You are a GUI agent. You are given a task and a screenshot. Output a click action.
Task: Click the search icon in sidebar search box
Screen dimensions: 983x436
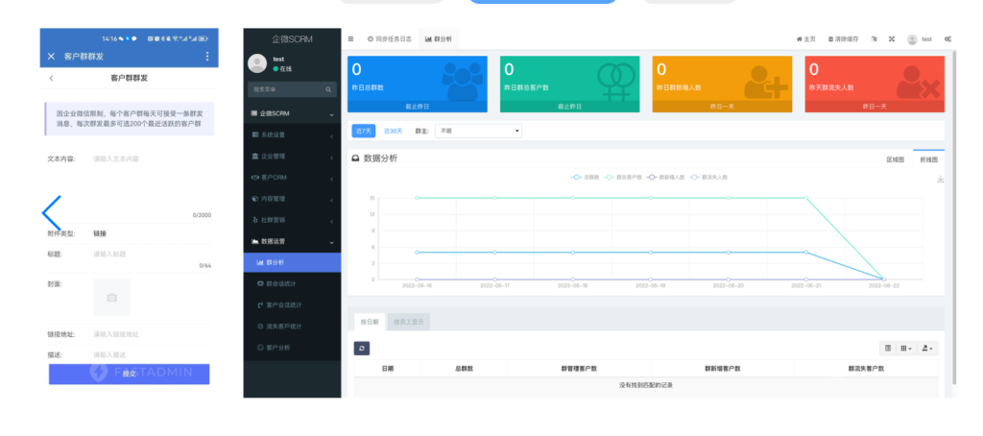[x=328, y=89]
